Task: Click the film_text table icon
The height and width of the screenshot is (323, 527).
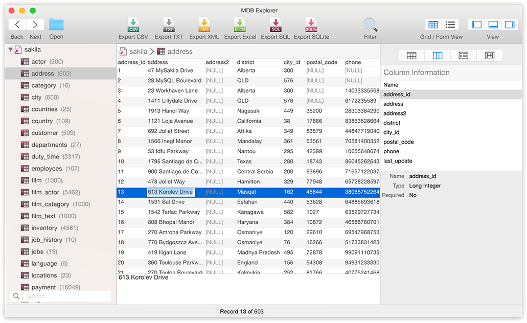Action: (x=25, y=216)
